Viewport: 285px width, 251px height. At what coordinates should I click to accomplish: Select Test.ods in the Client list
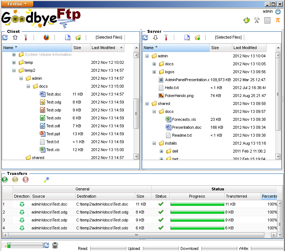54,118
